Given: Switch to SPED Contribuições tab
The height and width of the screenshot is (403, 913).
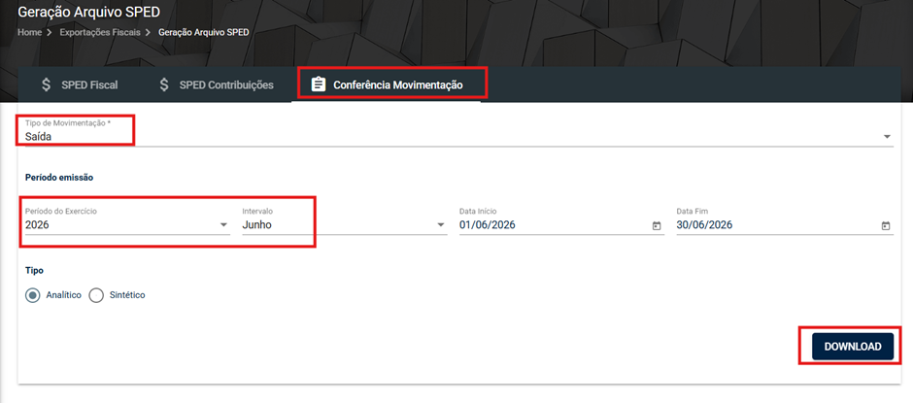Looking at the screenshot, I should pos(216,85).
